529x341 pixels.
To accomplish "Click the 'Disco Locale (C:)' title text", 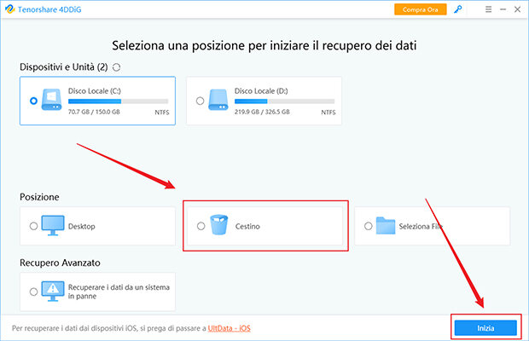I will click(x=95, y=91).
